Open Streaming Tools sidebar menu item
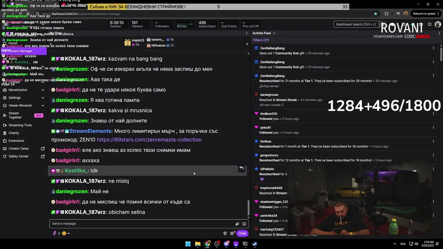 (x=24, y=125)
